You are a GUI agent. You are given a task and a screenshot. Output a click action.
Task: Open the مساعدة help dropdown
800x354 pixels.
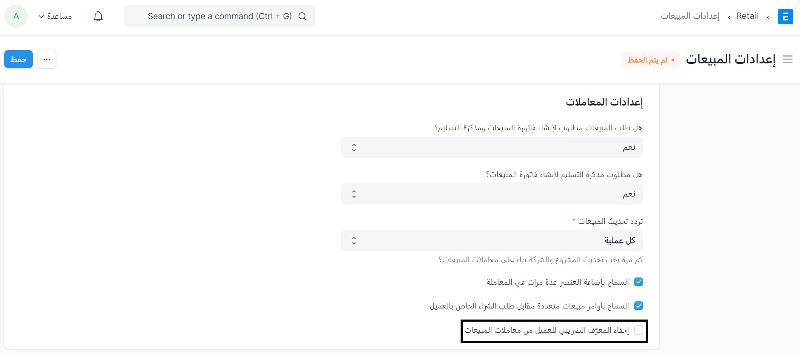coord(55,16)
